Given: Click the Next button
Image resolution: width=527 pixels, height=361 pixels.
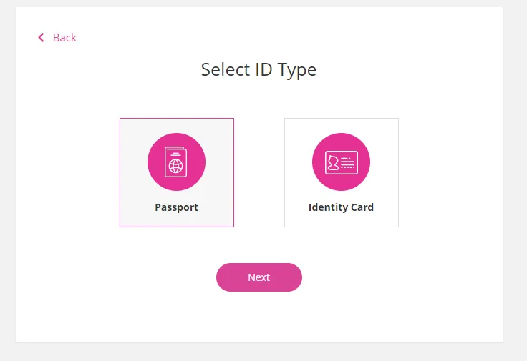Looking at the screenshot, I should (259, 277).
